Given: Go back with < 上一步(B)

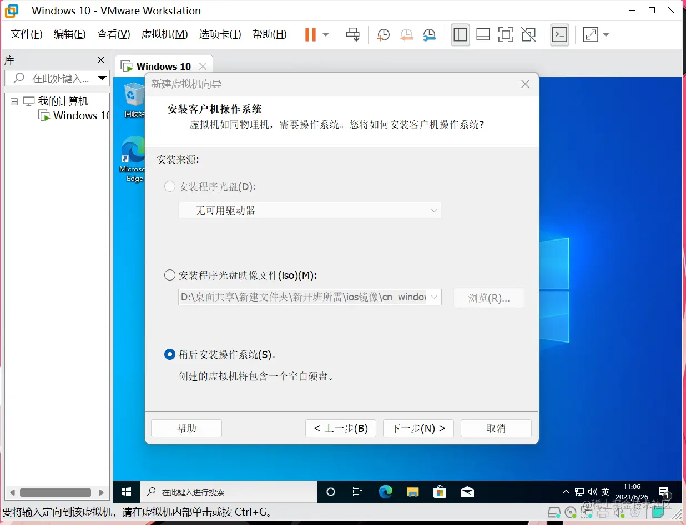Looking at the screenshot, I should [x=341, y=428].
